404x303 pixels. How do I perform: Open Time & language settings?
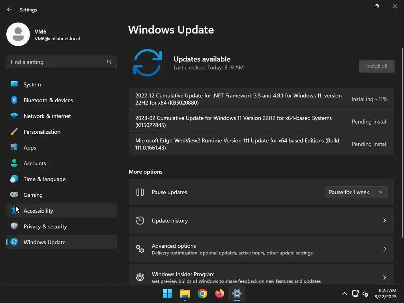pyautogui.click(x=62, y=179)
